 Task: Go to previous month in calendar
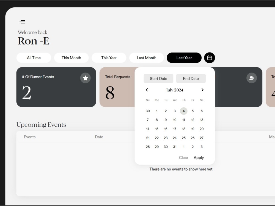[x=147, y=90]
